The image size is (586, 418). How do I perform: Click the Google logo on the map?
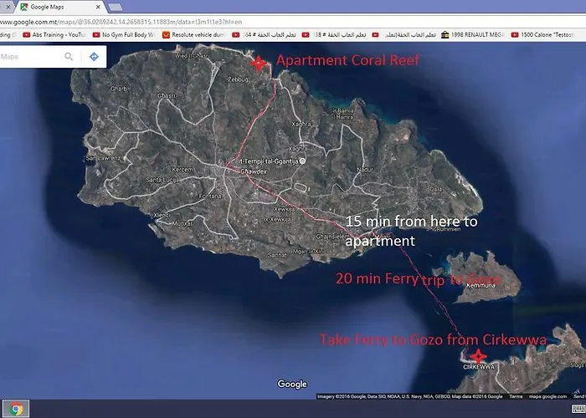tap(292, 385)
